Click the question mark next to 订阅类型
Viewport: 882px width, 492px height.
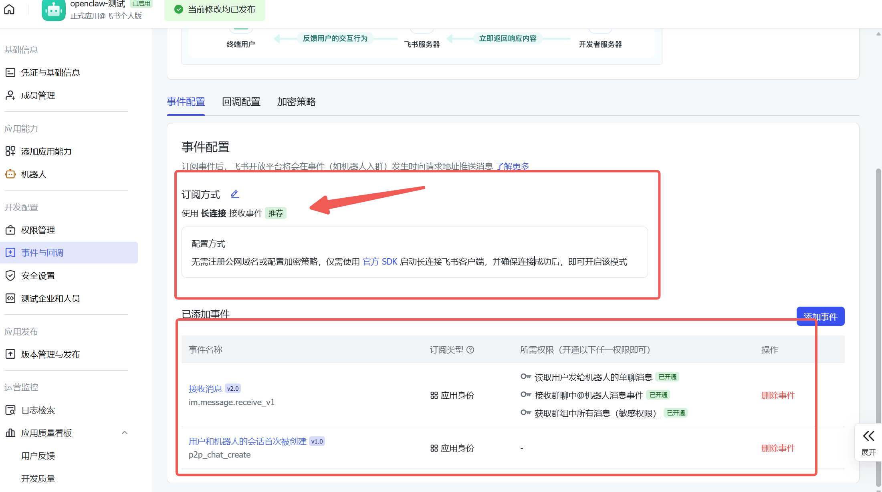point(470,349)
